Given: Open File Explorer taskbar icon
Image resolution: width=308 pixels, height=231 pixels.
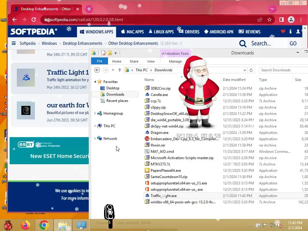Looking at the screenshot, I should pyautogui.click(x=63, y=225).
